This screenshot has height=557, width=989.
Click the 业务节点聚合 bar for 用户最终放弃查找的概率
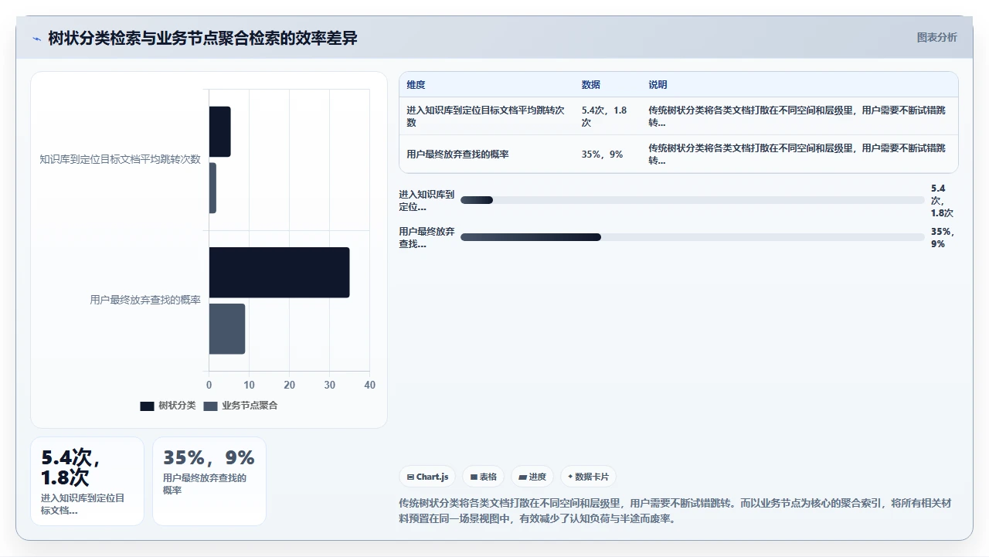tap(227, 328)
